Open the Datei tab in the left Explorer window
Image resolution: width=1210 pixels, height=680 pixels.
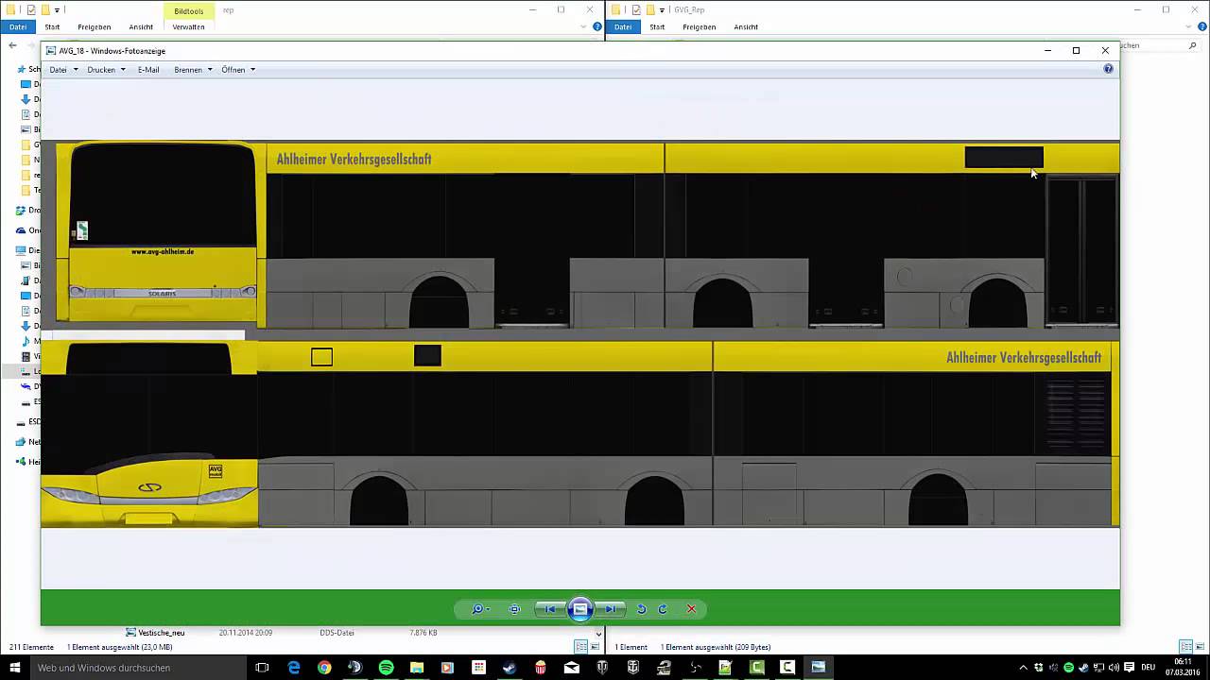(x=18, y=26)
